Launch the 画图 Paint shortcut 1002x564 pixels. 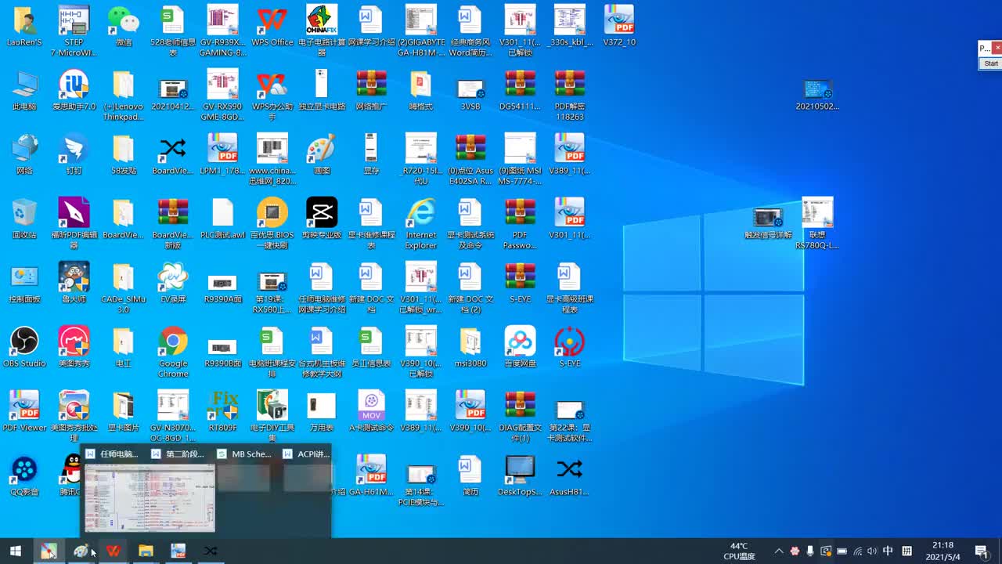(x=321, y=155)
